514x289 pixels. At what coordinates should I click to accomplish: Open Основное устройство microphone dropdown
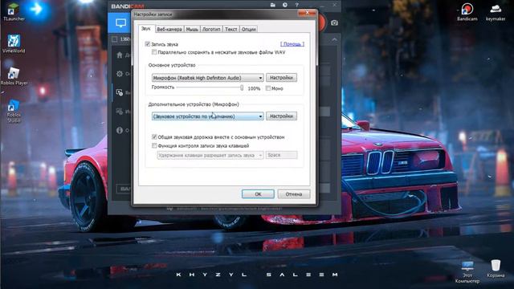coord(207,78)
